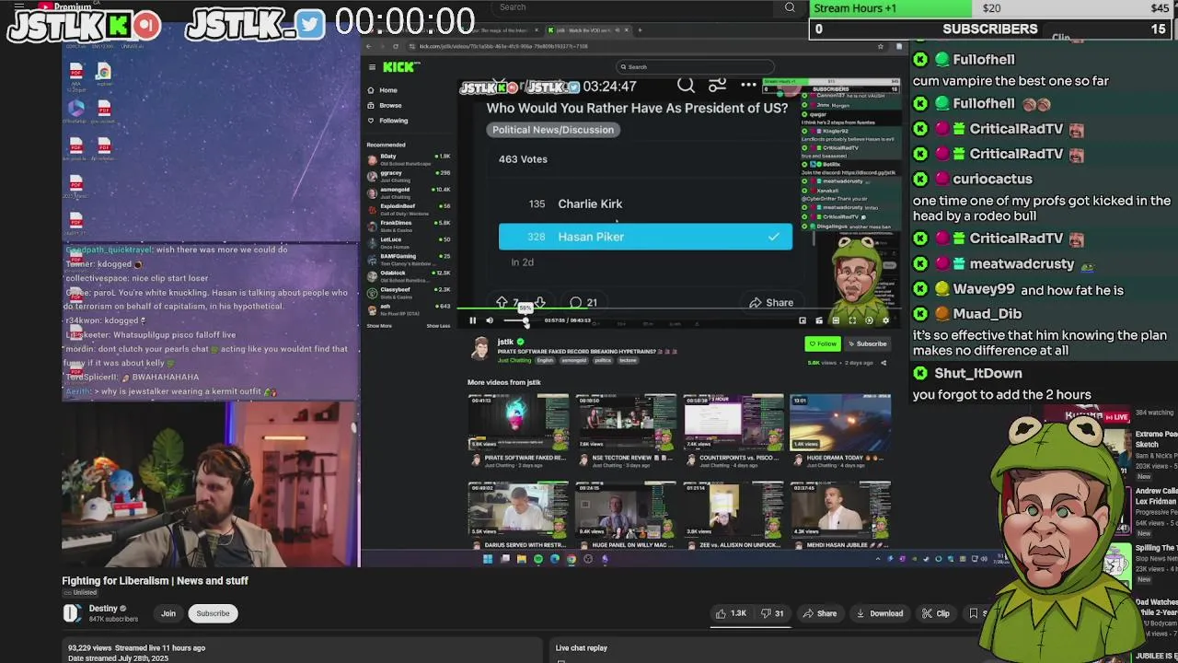Screen dimensions: 1178x663
Task: Select Charlie Kirk poll option
Action: click(645, 204)
